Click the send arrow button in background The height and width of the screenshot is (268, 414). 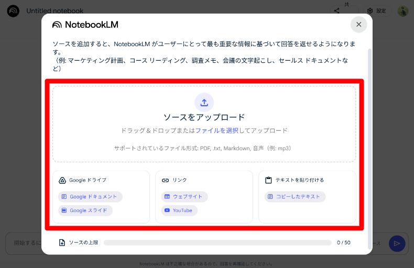(397, 243)
